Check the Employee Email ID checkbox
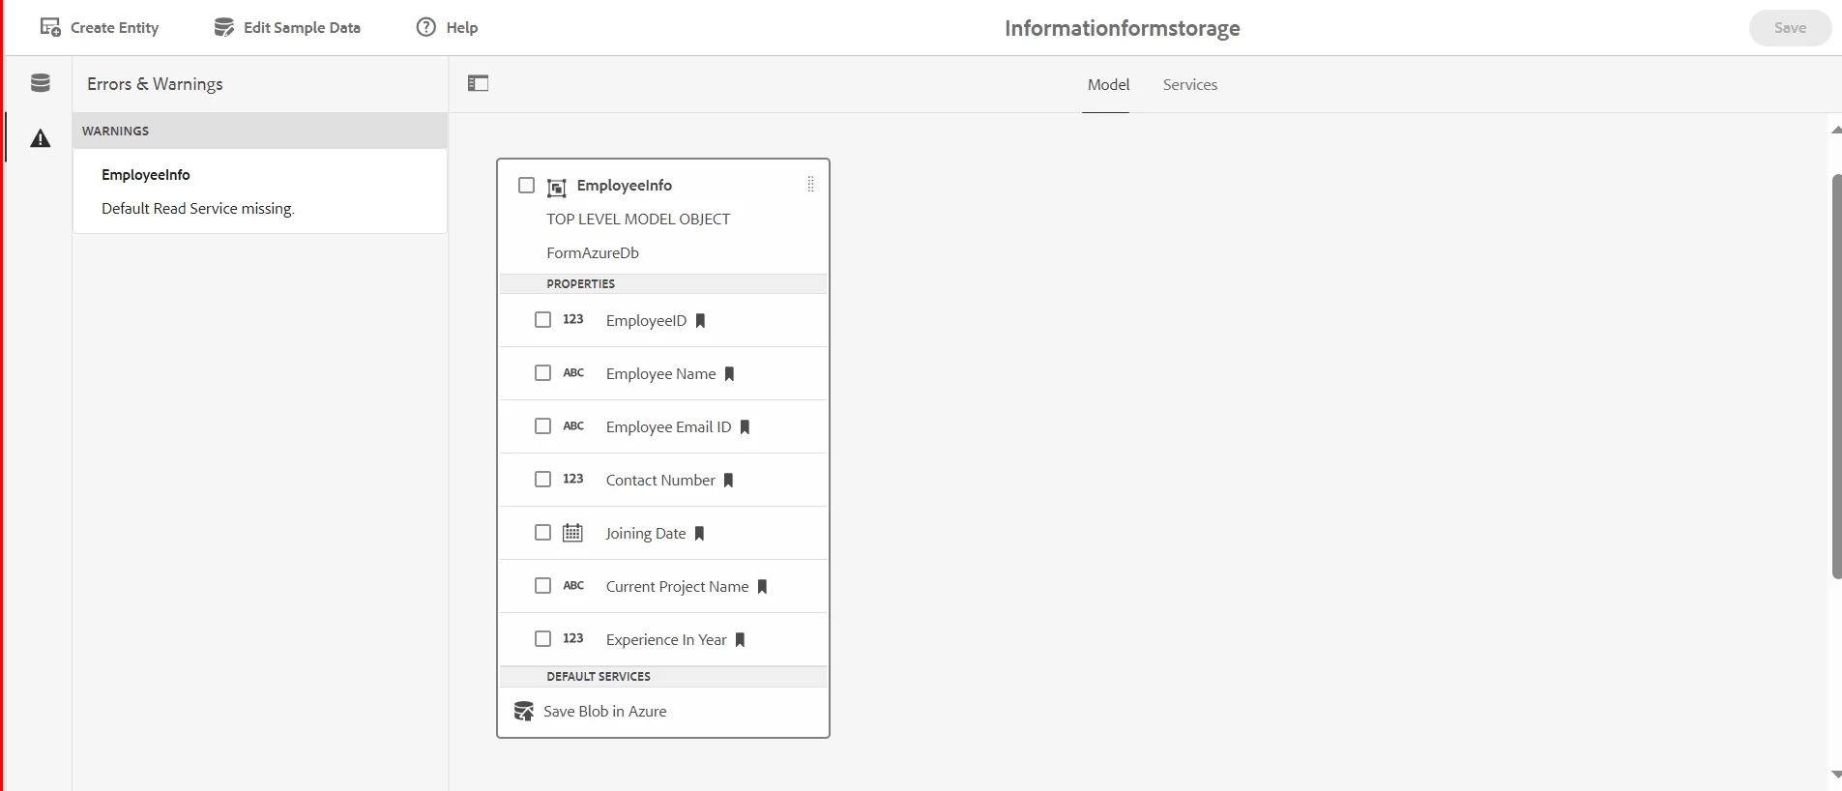Screen dimensions: 1842x791 [x=543, y=425]
